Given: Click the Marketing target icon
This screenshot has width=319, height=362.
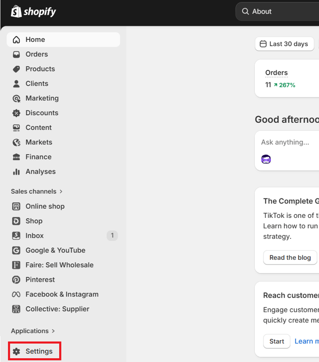Looking at the screenshot, I should click(16, 98).
